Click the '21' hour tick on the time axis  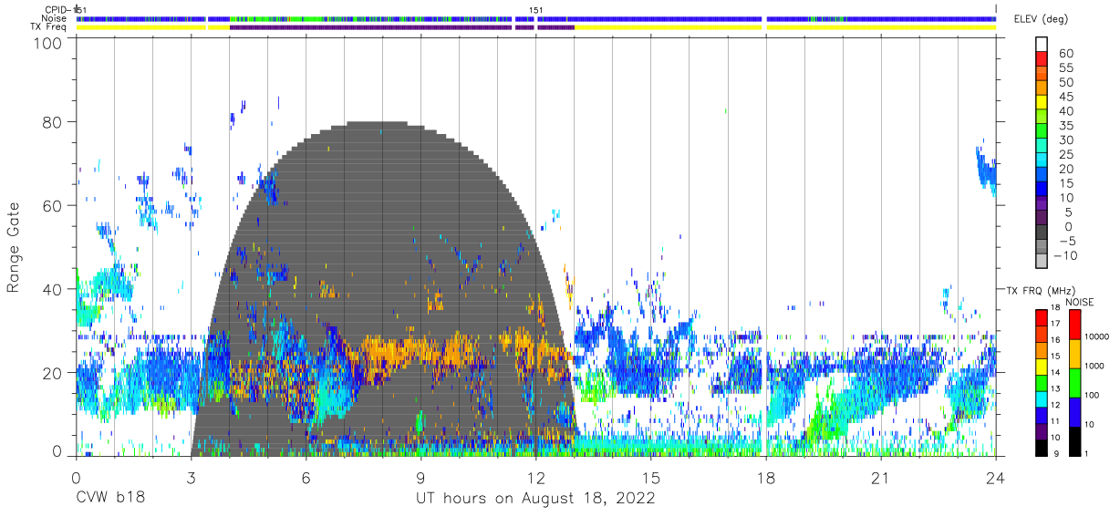point(881,477)
